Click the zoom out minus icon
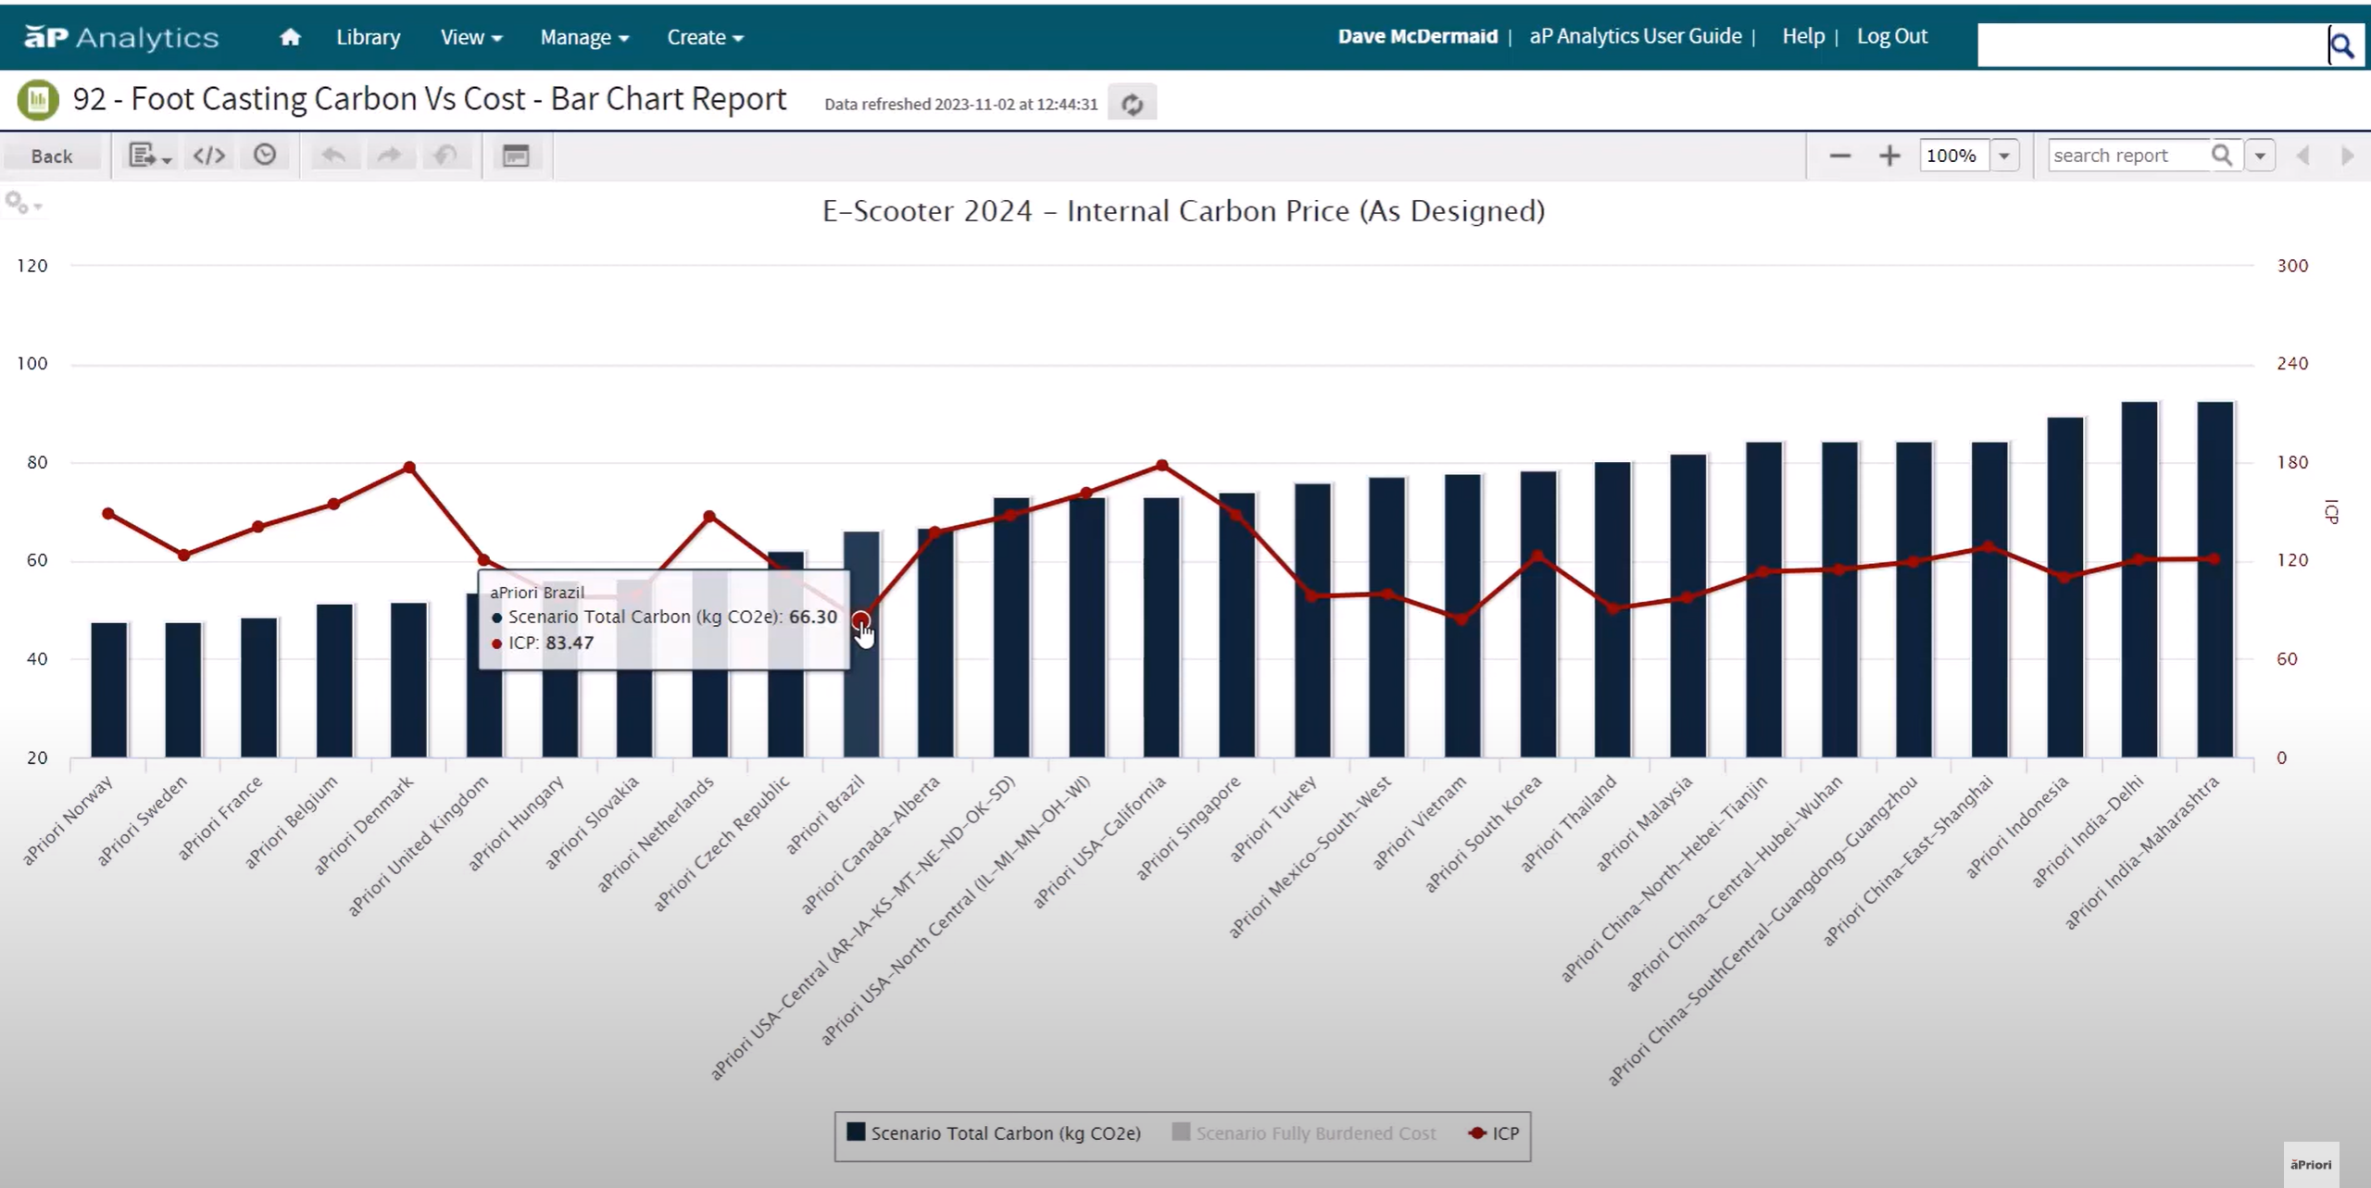 click(1839, 156)
